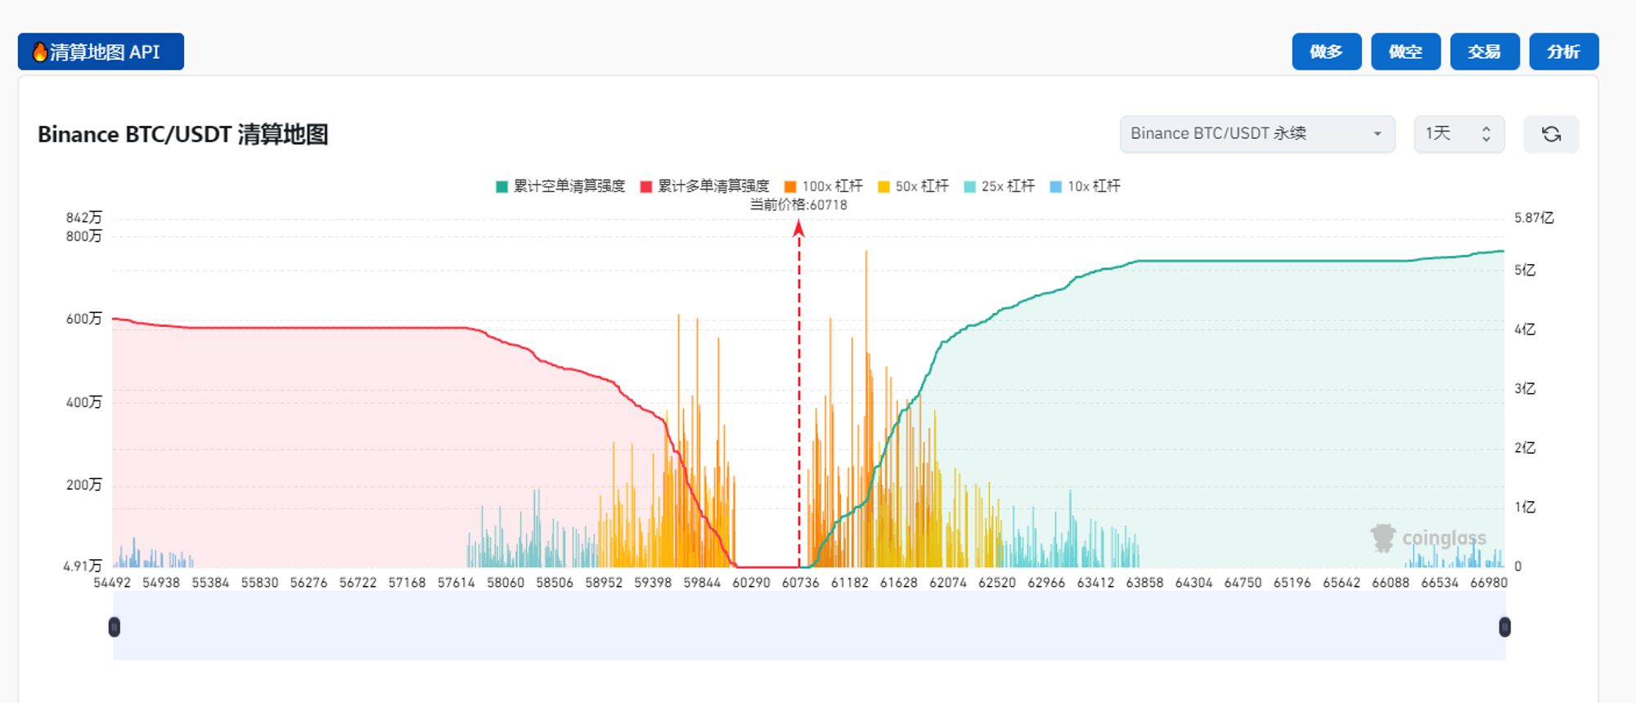The image size is (1636, 703).
Task: Toggle 累计空单清算强度 legend series
Action: coord(560,186)
